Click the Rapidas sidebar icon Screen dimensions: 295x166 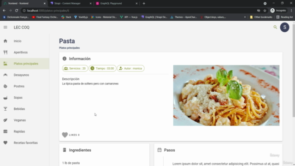tap(5, 131)
